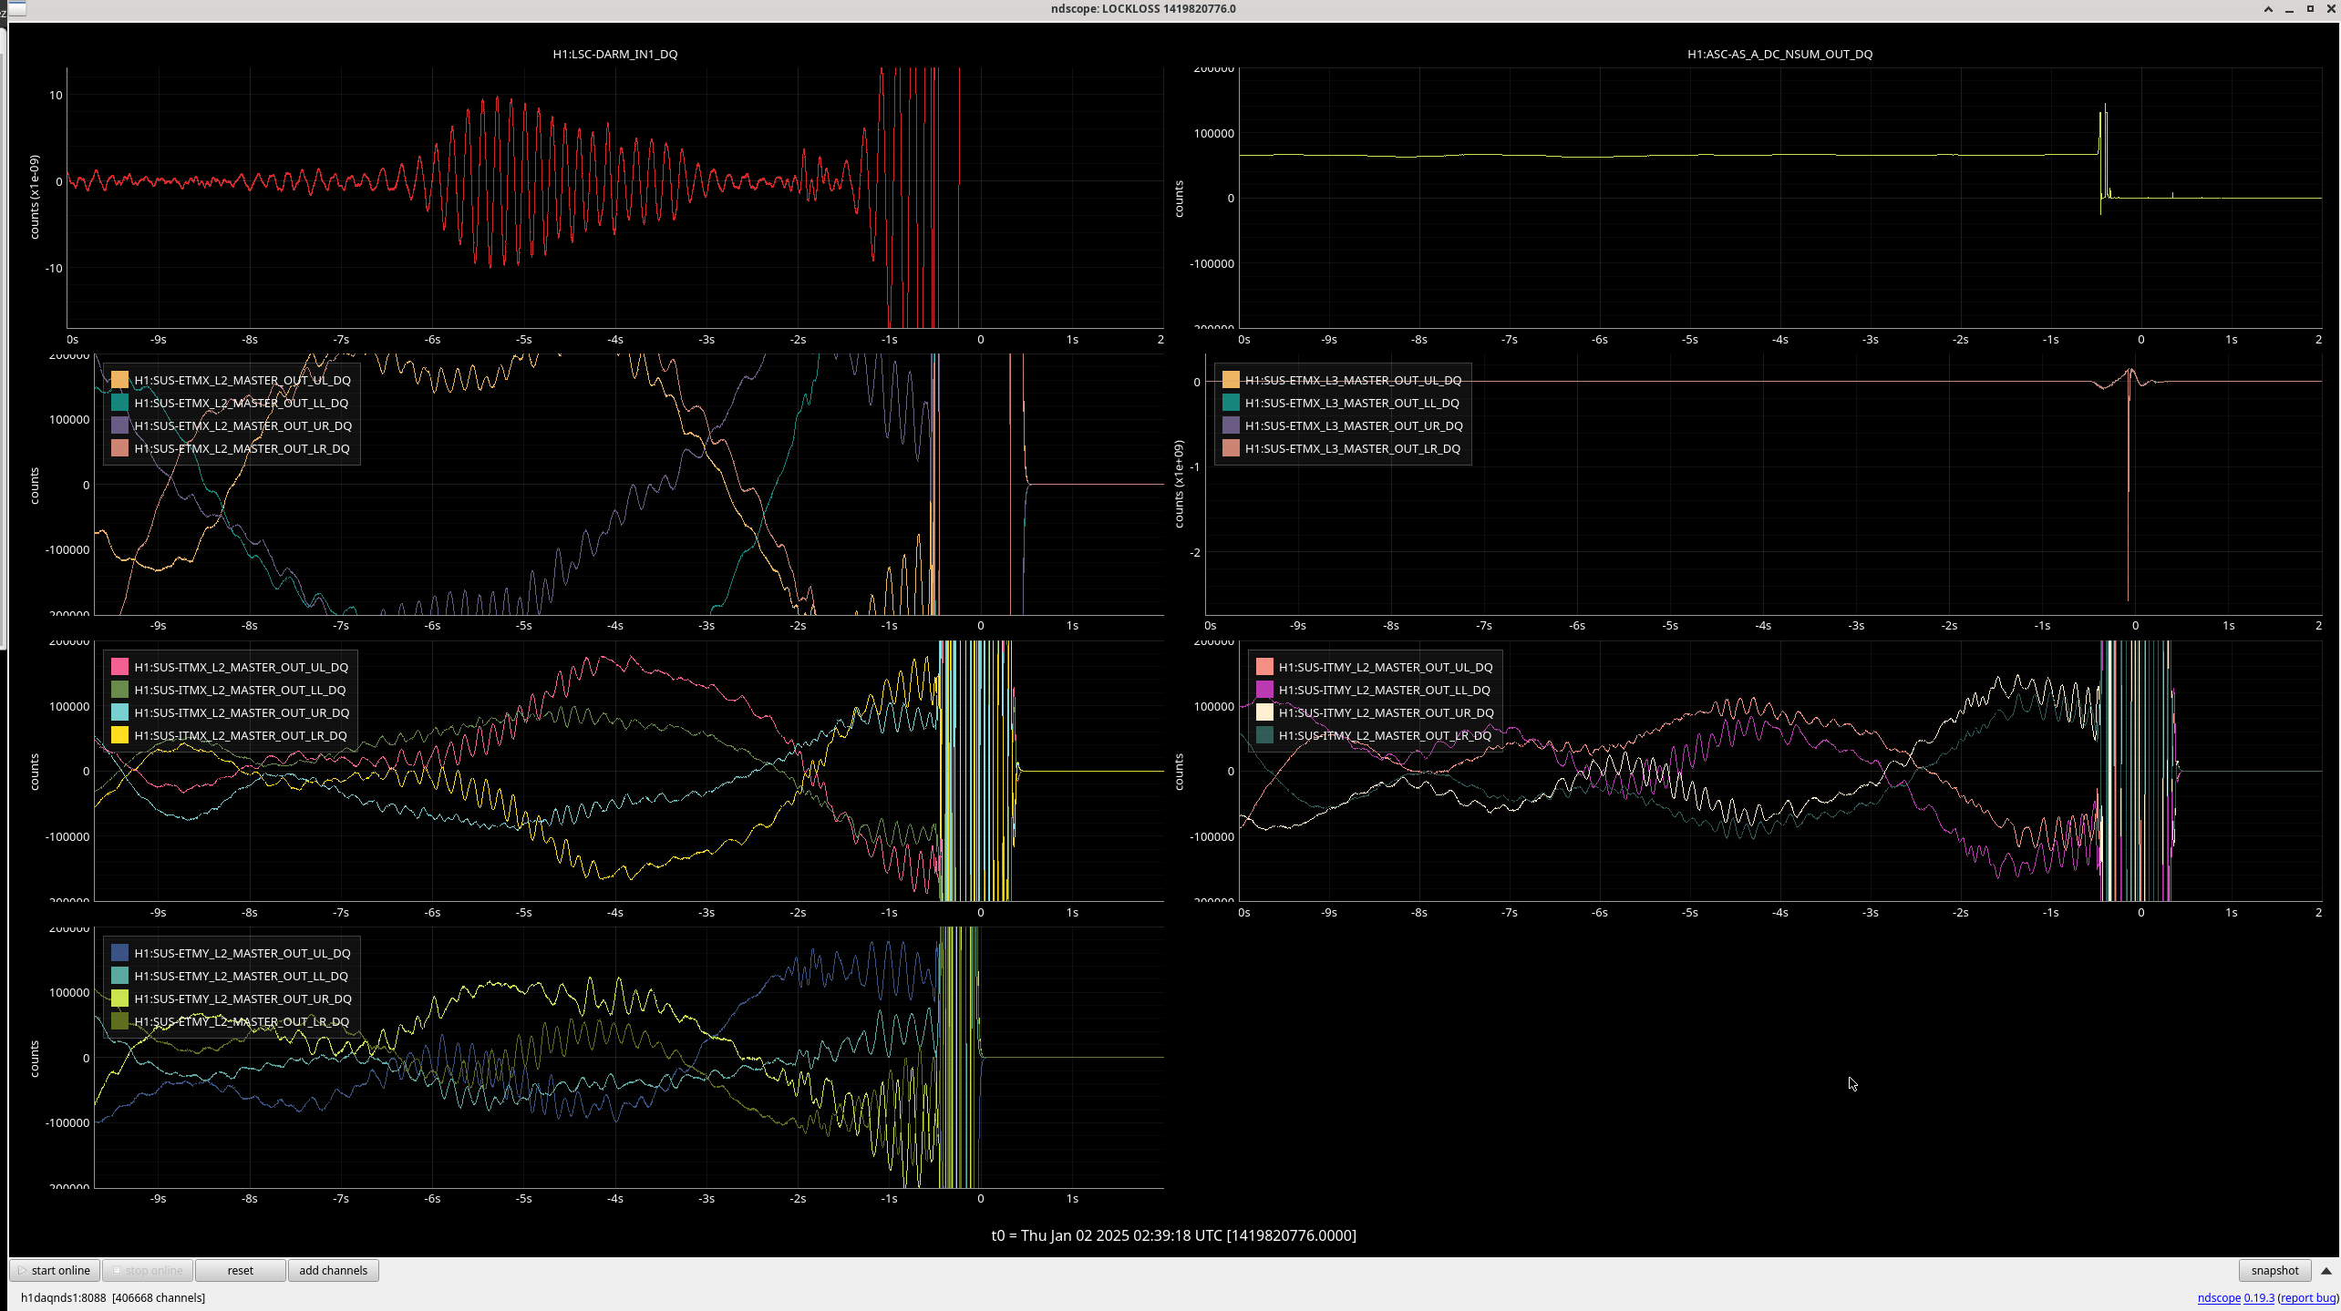Click legend label H1:SUS-ETMX_L3_MASTER_OUT_UL_DQ
Image resolution: width=2341 pixels, height=1311 pixels.
point(1353,380)
